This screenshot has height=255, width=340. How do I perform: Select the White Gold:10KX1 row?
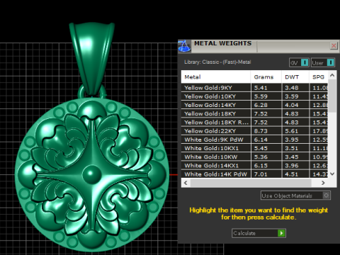[x=254, y=148]
